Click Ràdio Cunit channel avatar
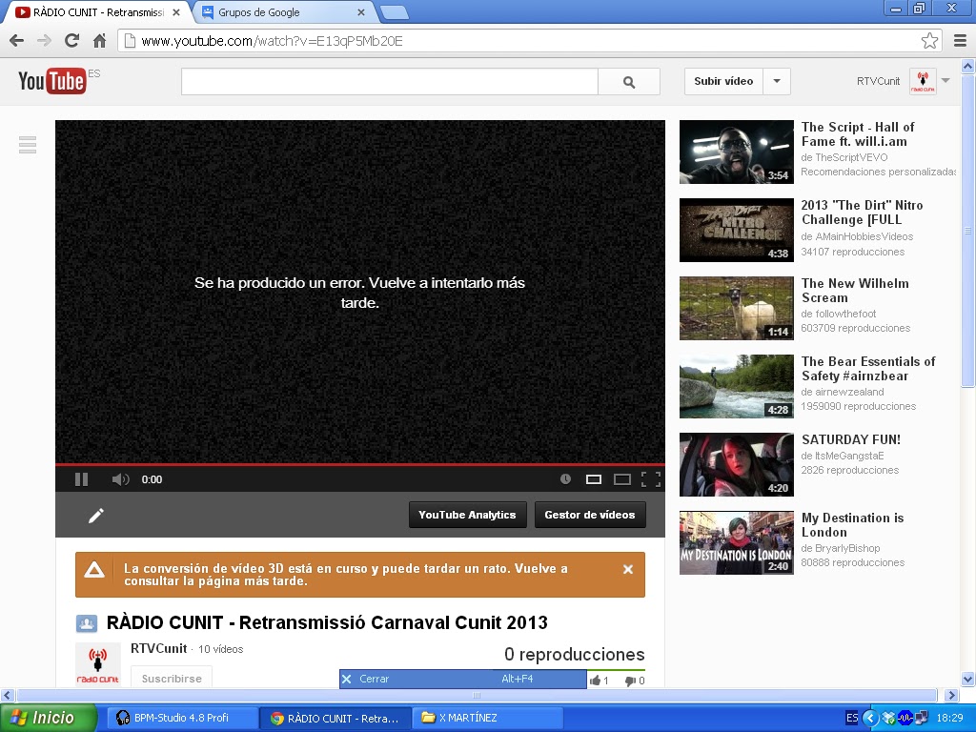 click(x=98, y=664)
